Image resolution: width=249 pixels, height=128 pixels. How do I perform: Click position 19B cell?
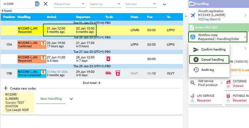click(9, 74)
